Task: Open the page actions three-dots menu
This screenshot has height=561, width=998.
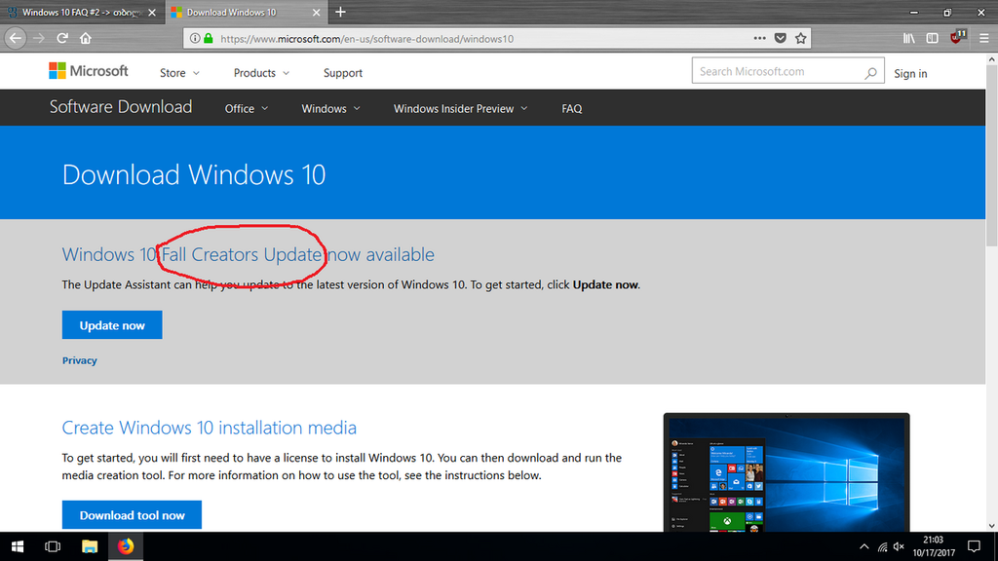Action: point(759,38)
